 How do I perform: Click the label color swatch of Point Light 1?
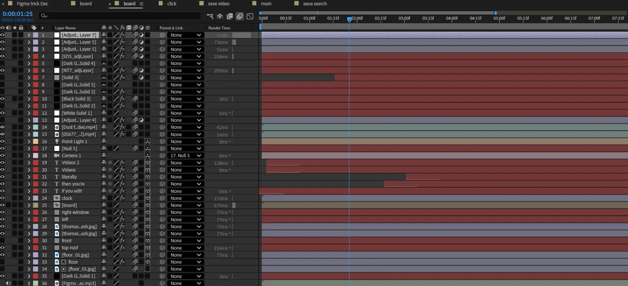(x=36, y=141)
